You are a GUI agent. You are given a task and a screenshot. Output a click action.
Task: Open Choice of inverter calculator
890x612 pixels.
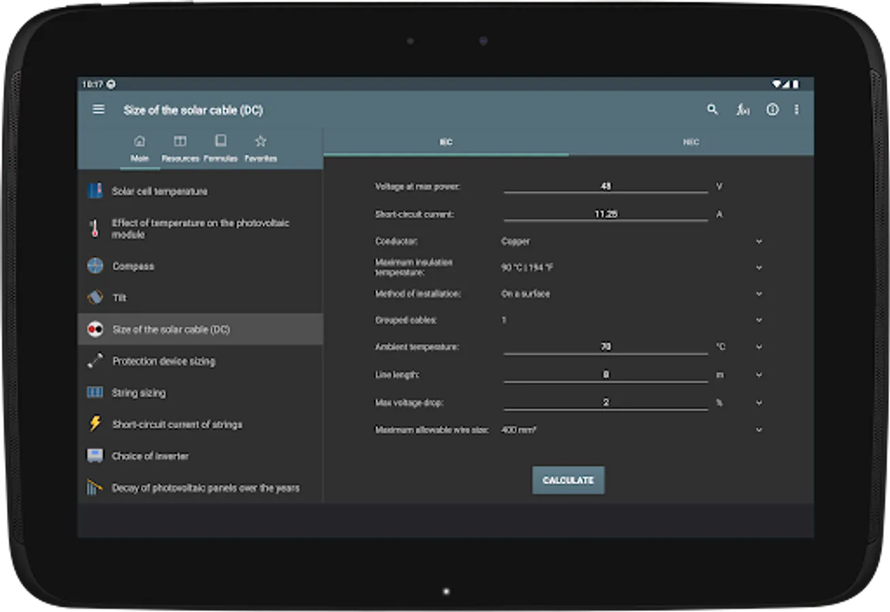150,456
